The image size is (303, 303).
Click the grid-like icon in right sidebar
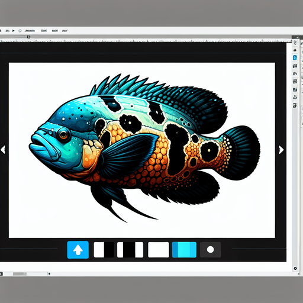pyautogui.click(x=295, y=81)
